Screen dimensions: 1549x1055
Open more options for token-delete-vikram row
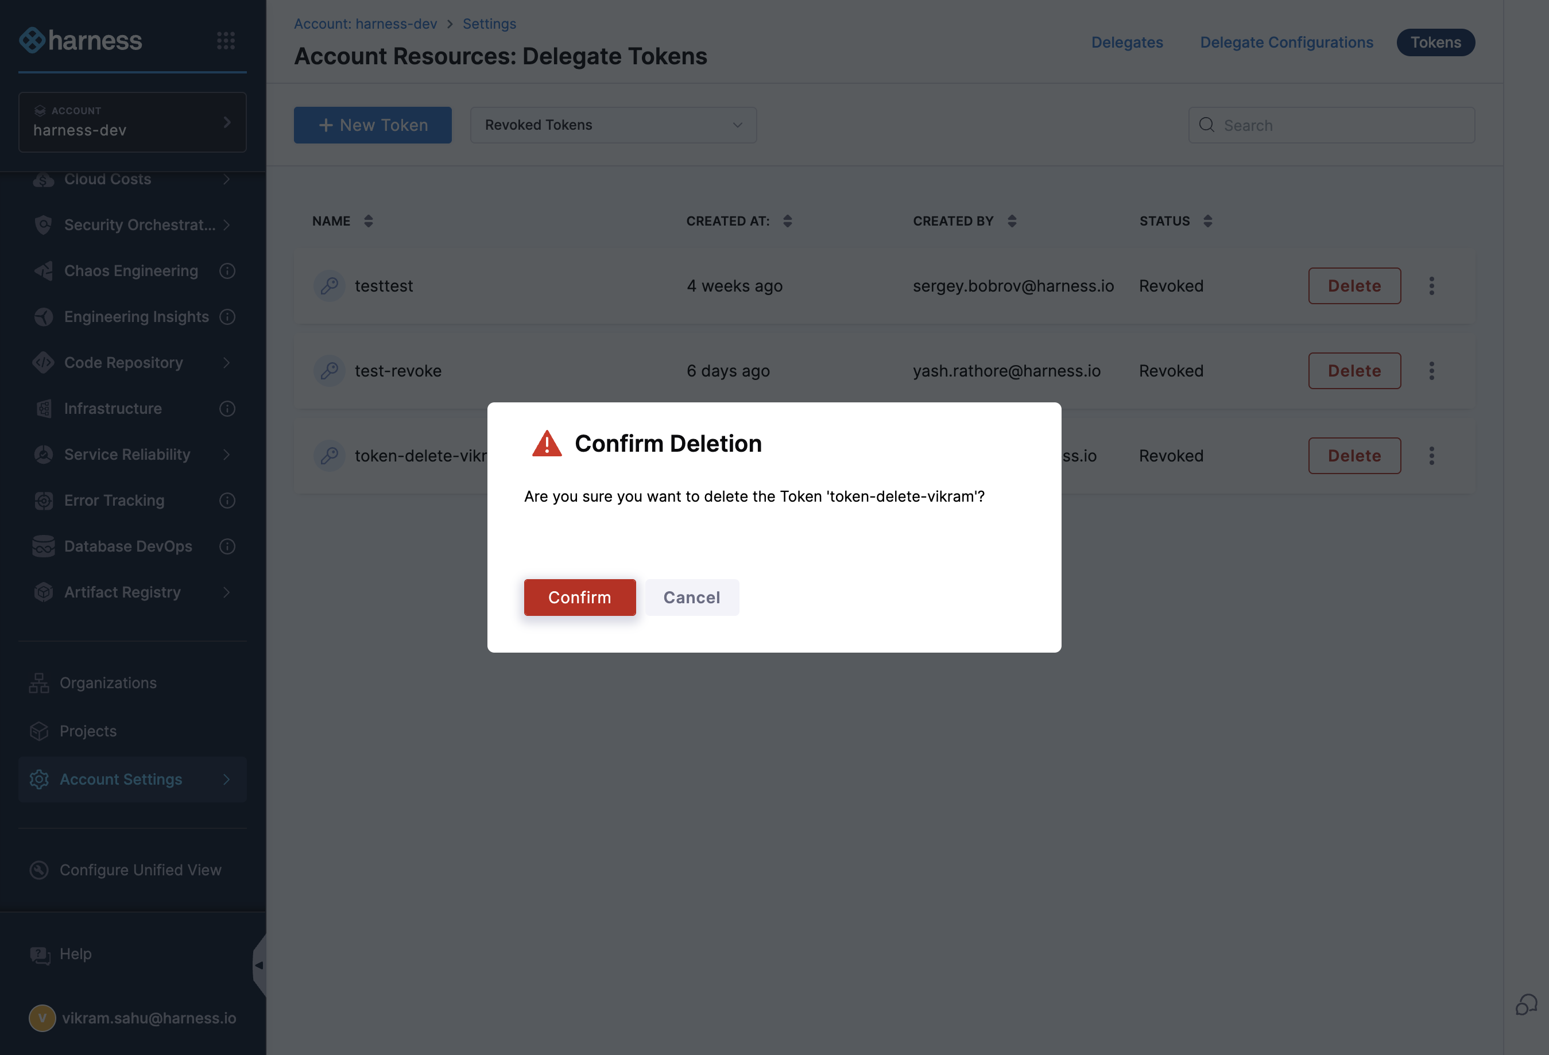click(x=1431, y=456)
